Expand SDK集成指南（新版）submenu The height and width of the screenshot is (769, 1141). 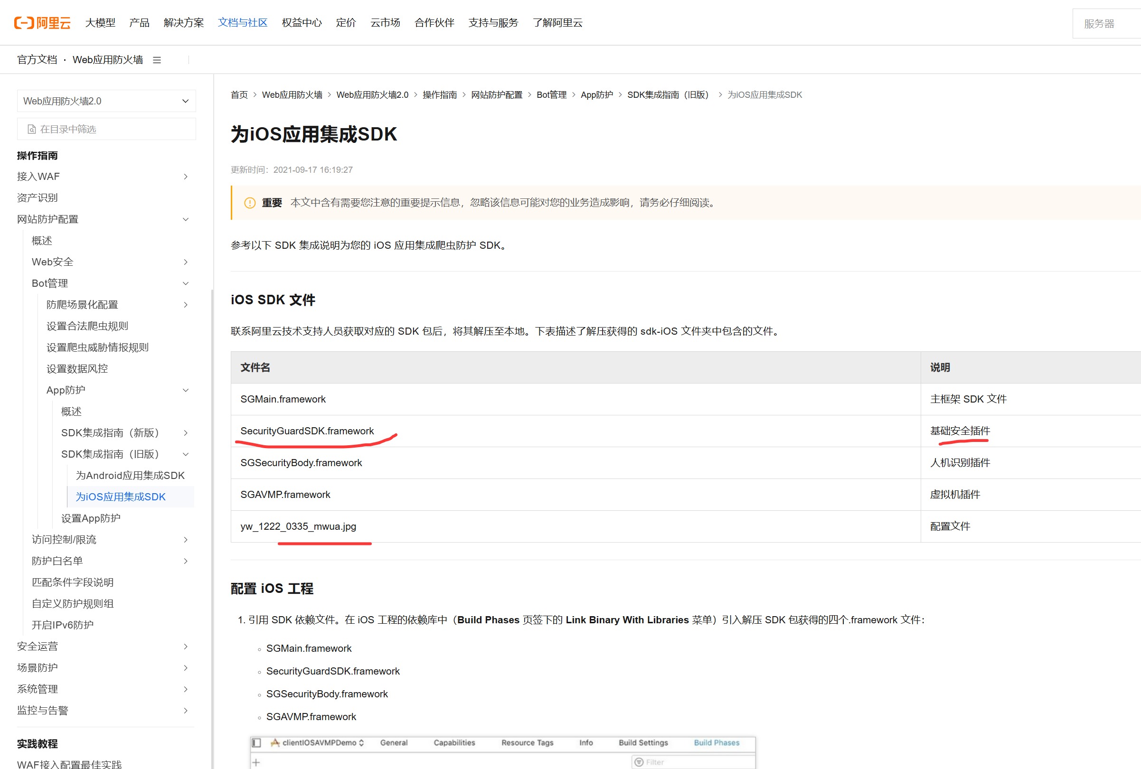[x=186, y=432]
